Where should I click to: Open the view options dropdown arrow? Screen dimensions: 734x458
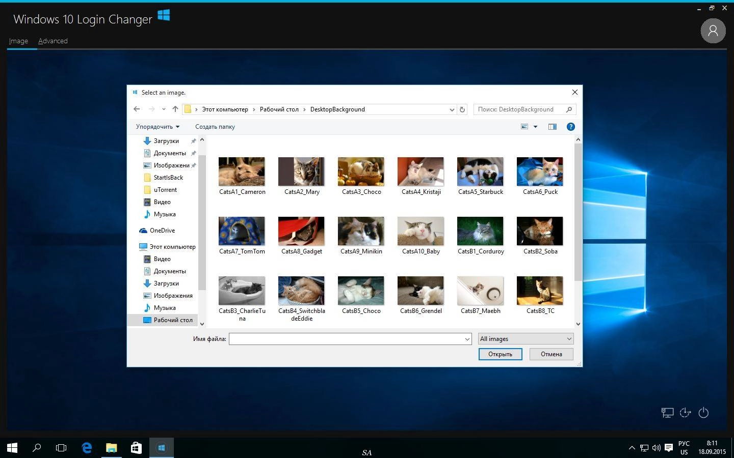[x=535, y=127]
